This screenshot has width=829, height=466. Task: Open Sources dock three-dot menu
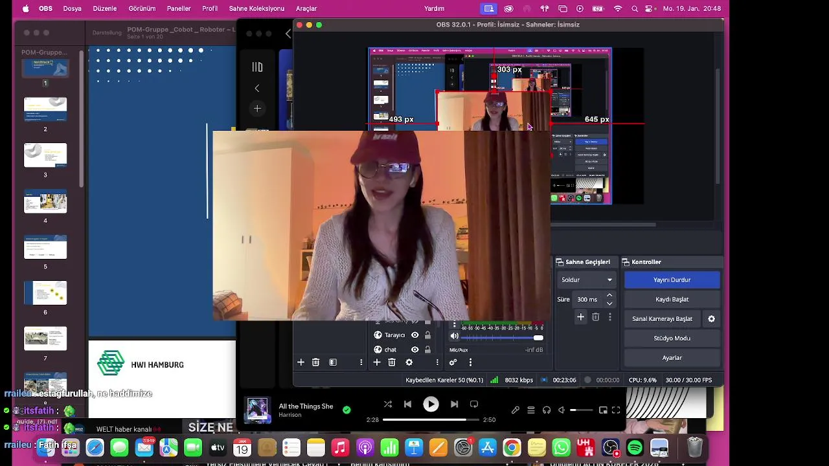coord(437,362)
